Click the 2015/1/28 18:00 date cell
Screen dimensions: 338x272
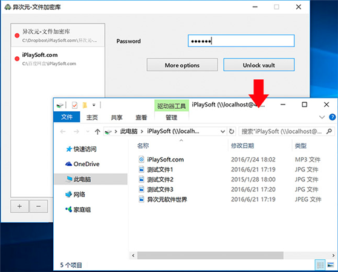tap(253, 180)
